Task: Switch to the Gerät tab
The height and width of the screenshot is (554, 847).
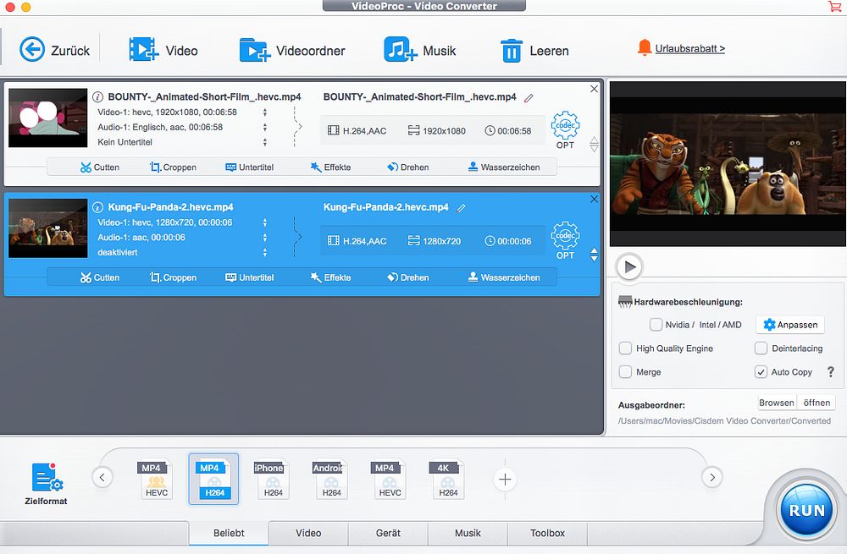Action: click(x=388, y=533)
